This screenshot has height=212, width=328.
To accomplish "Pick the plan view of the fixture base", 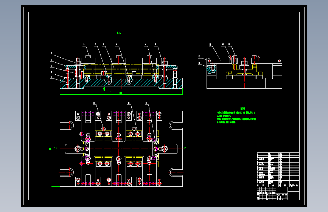I will point(121,149).
